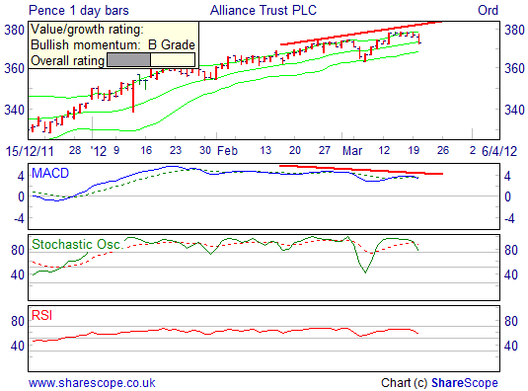Click the '360' left price axis label

pos(14,68)
